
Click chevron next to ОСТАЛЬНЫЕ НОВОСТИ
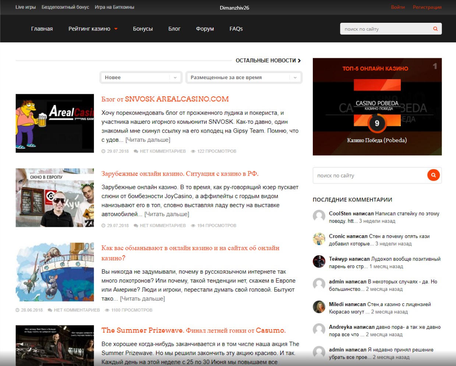pyautogui.click(x=299, y=60)
